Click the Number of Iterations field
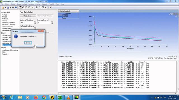 (27, 22)
